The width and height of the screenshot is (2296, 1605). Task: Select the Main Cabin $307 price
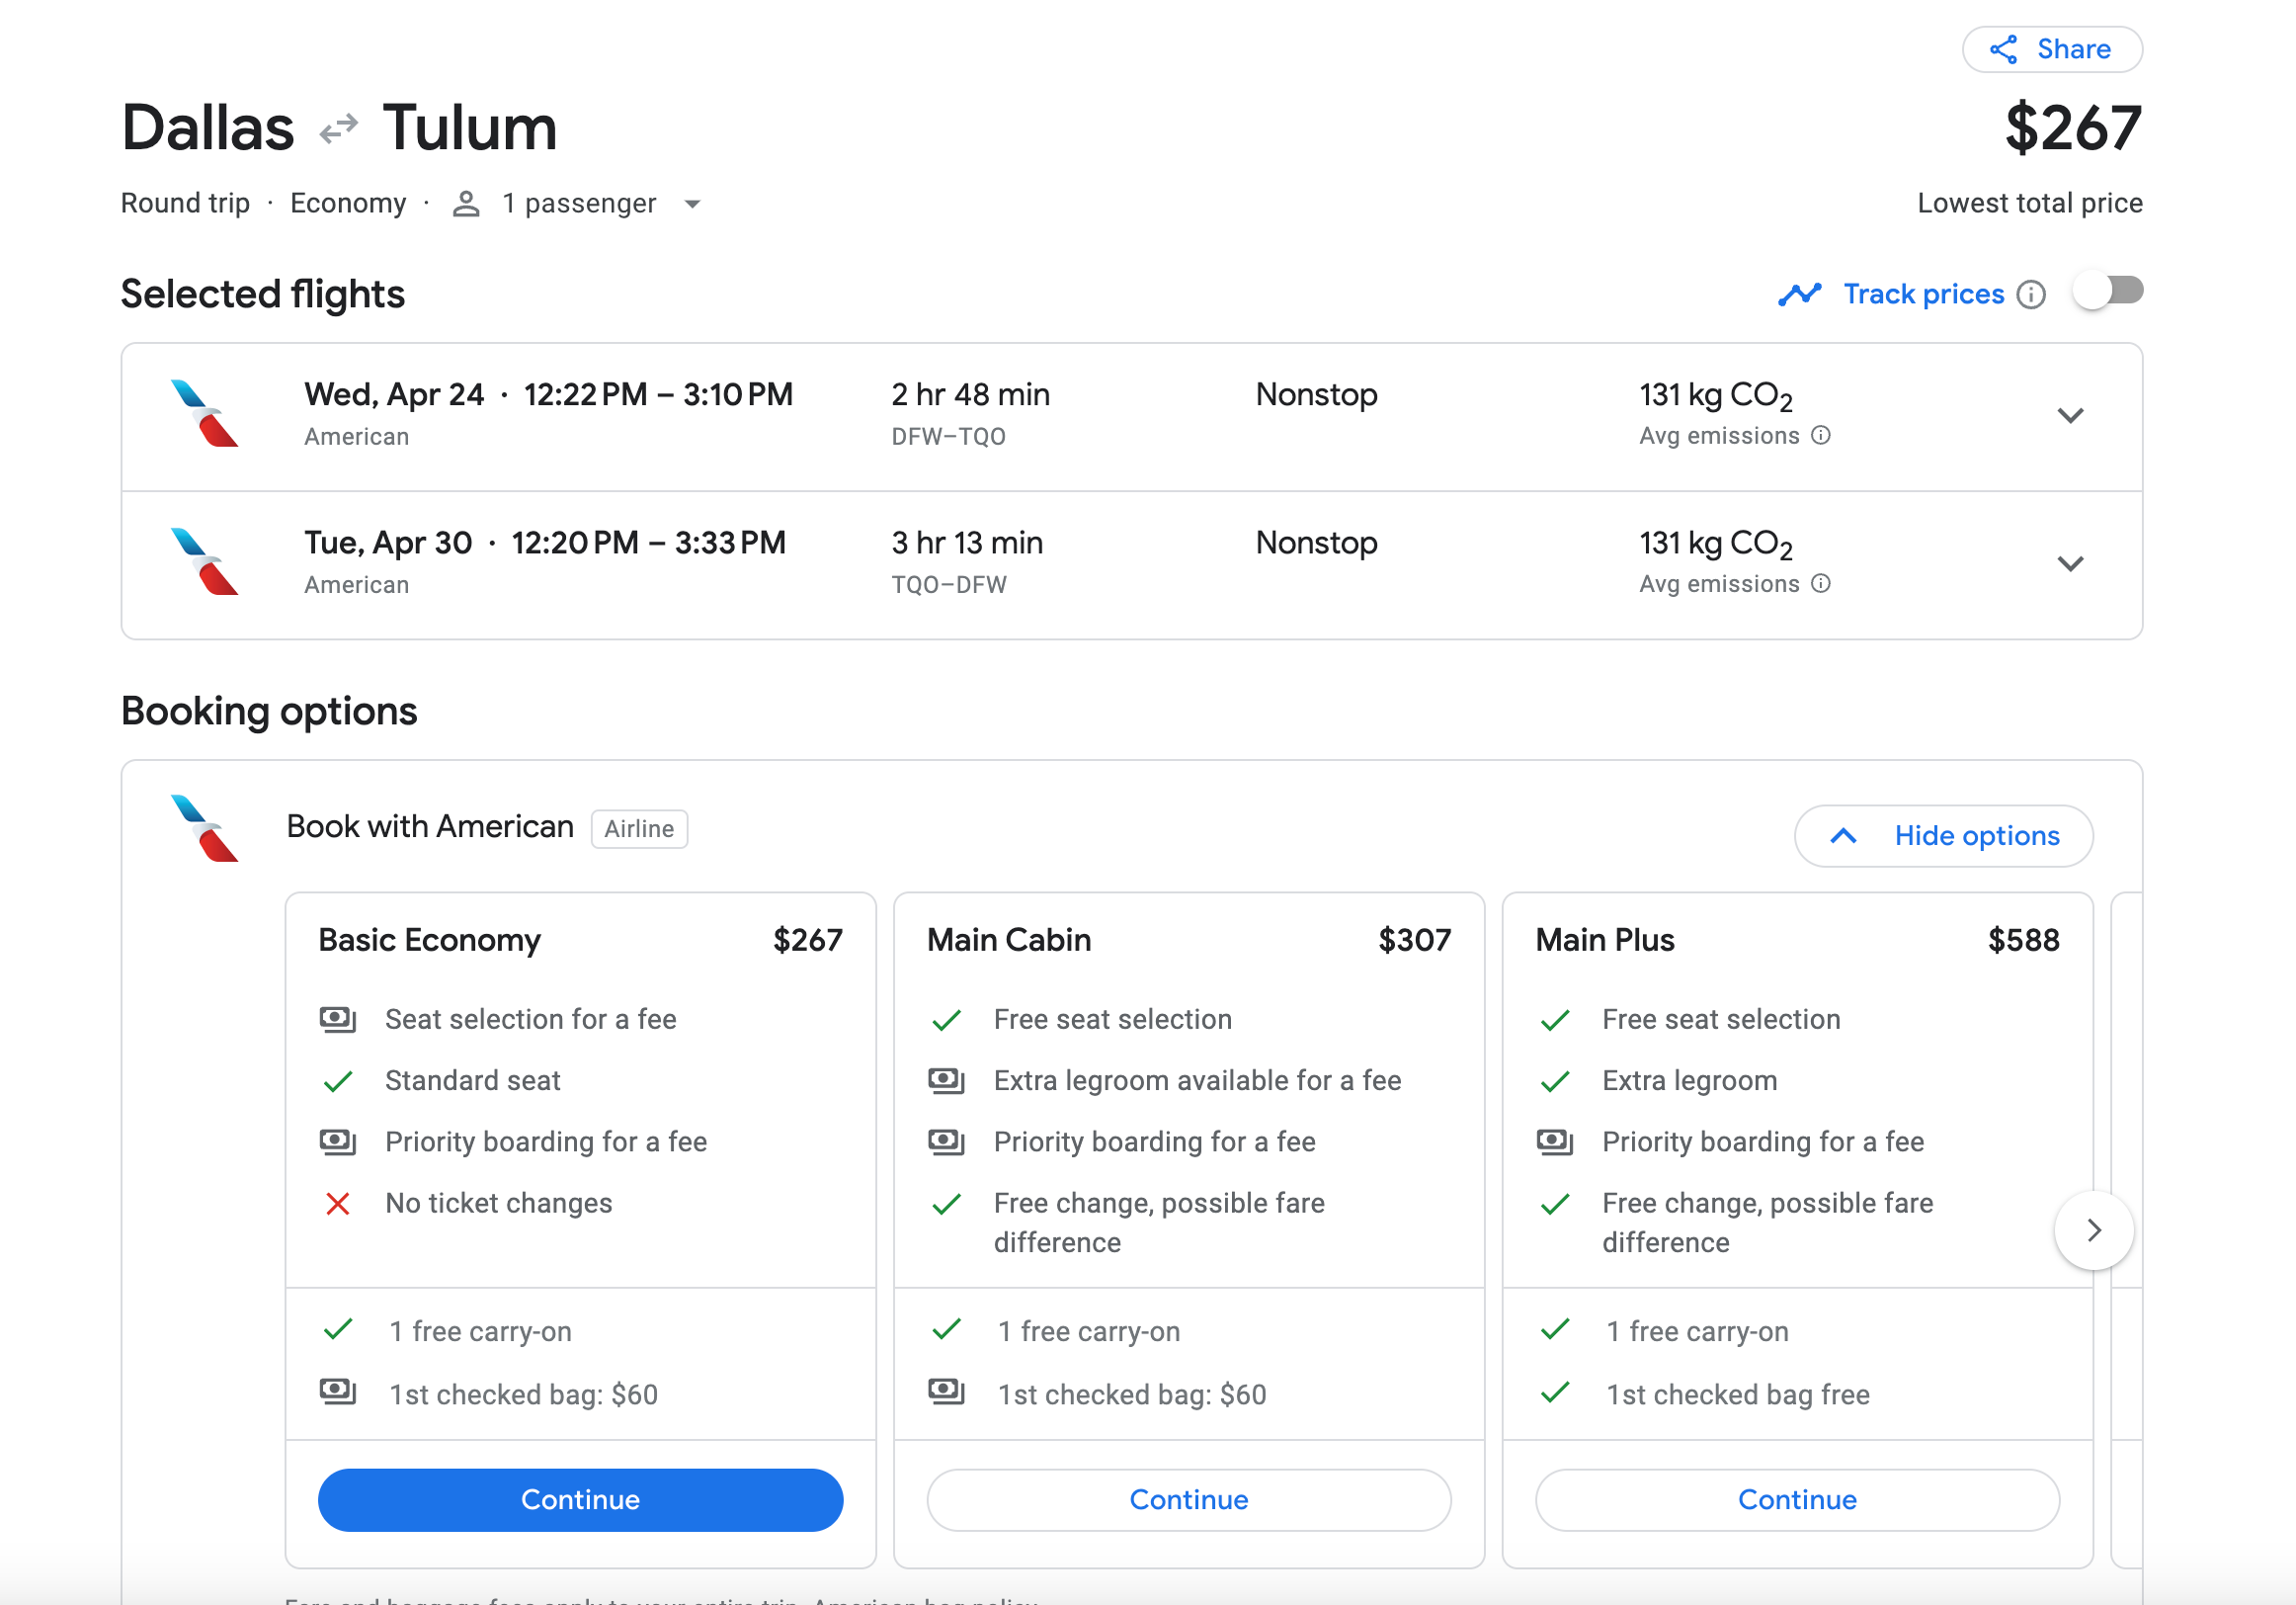click(1413, 940)
